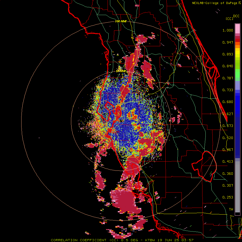Click the 0.893 scale value
This screenshot has width=242, height=242.
[x=228, y=54]
